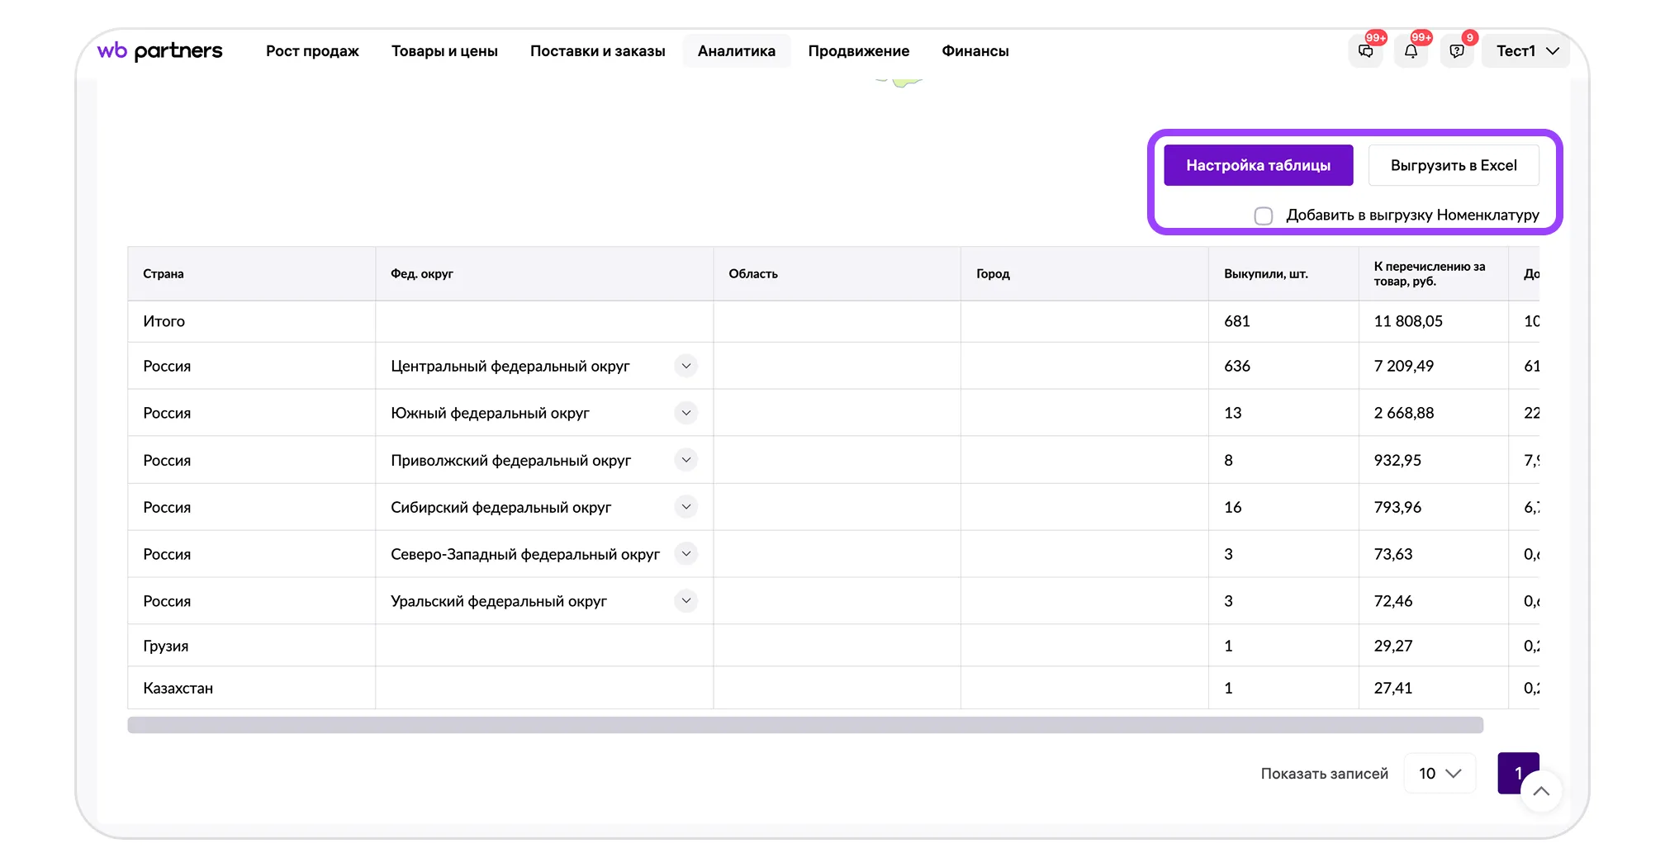Open the Тест1 account dropdown
1665x867 pixels.
[1526, 51]
